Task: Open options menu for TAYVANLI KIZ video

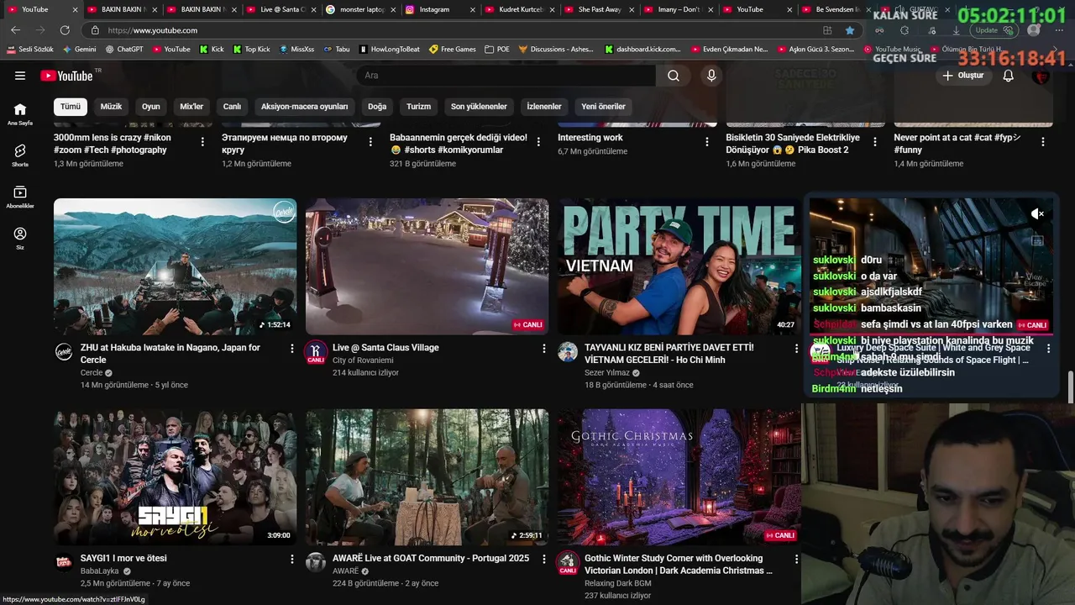Action: tap(796, 348)
